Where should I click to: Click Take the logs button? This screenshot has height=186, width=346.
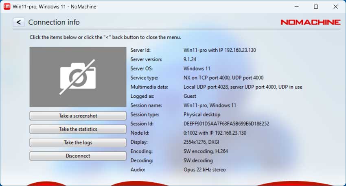[78, 142]
